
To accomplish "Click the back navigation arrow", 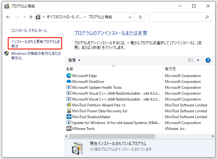I will [x=8, y=17].
